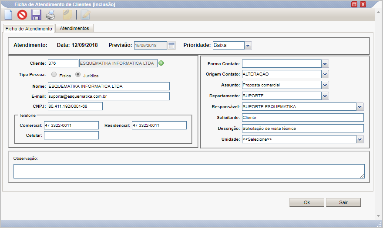Save the record with floppy disk icon
This screenshot has height=228, width=383.
pyautogui.click(x=36, y=15)
